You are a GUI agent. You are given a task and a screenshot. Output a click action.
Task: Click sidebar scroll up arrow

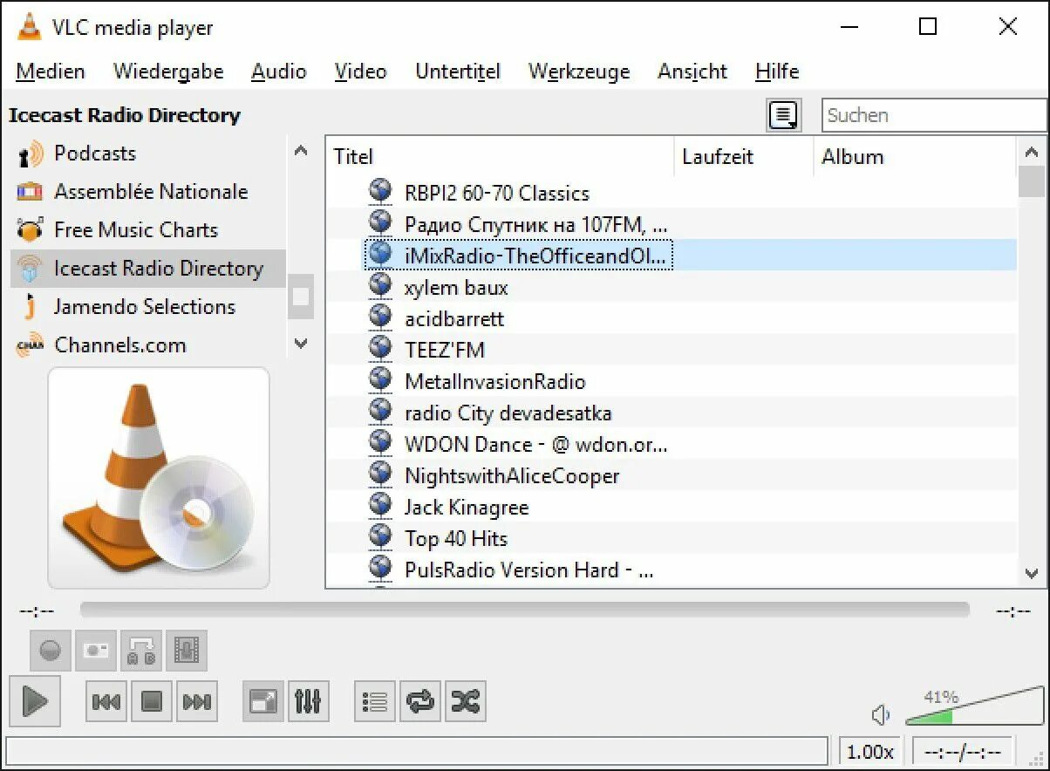(x=301, y=151)
